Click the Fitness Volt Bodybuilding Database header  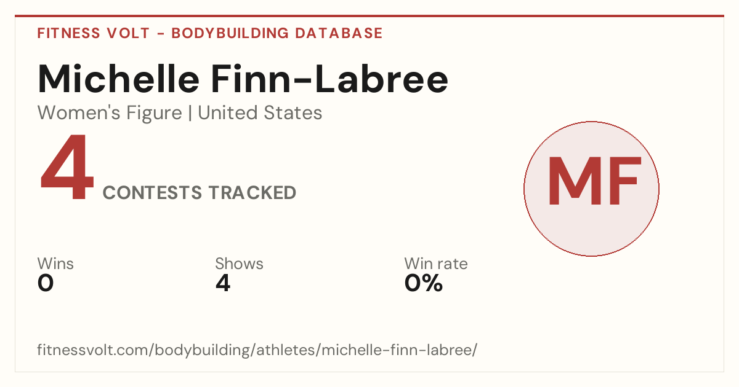point(210,33)
